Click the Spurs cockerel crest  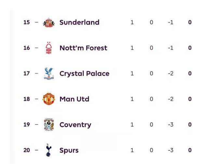pyautogui.click(x=49, y=150)
